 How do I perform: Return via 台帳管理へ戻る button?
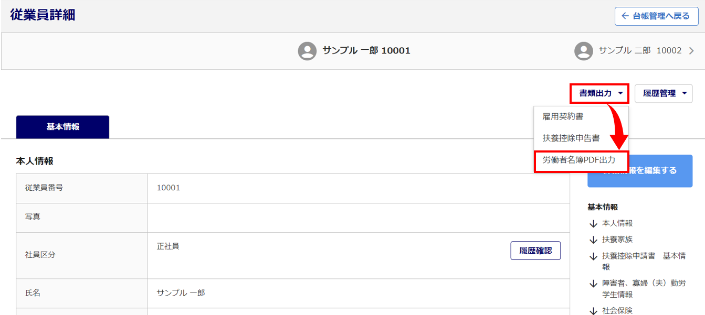656,16
